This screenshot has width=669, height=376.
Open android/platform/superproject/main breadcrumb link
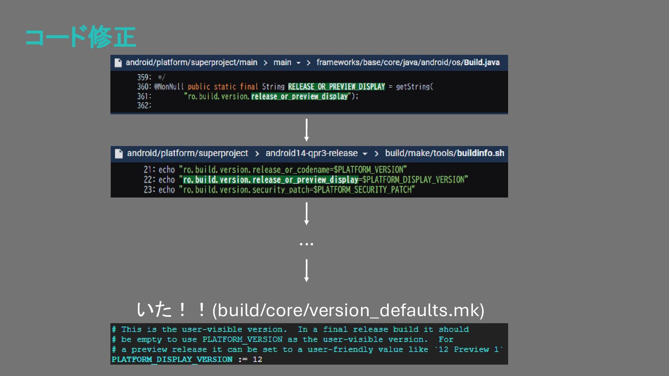click(x=191, y=63)
